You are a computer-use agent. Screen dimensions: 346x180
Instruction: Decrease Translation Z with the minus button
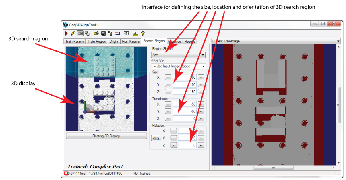coord(168,118)
